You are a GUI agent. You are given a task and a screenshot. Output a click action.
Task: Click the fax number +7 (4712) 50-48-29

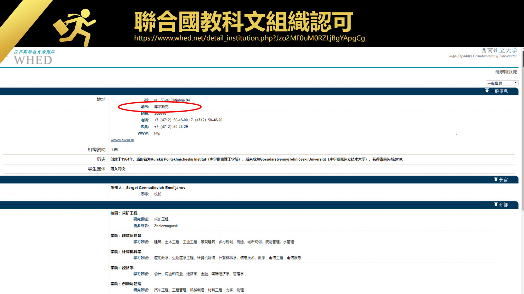point(171,127)
